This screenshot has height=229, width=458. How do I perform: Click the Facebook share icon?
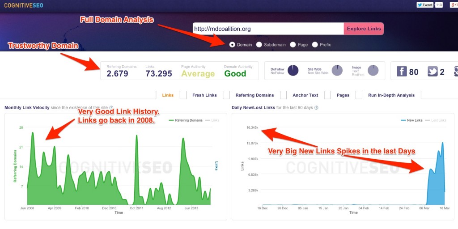402,71
